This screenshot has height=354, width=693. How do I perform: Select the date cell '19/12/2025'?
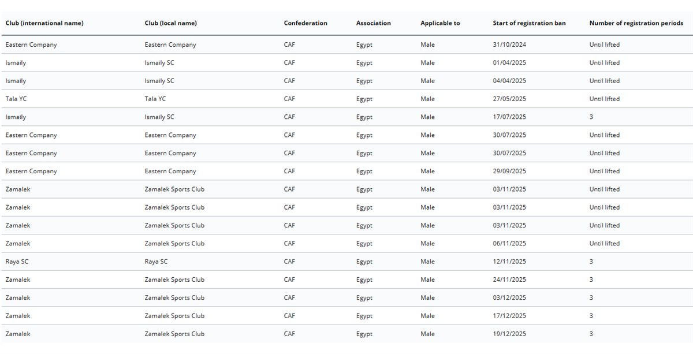pos(509,334)
